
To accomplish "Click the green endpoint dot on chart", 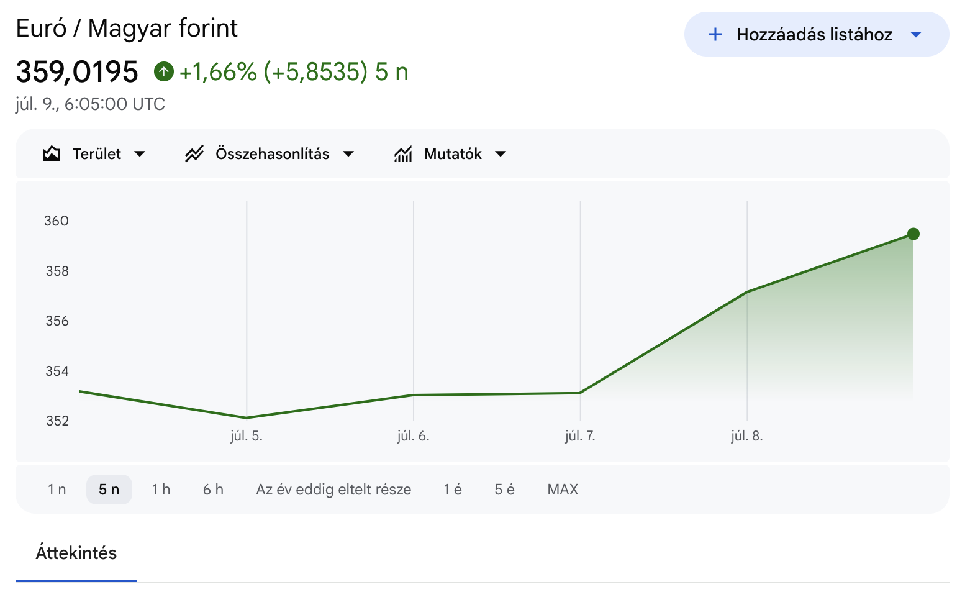I will 913,234.
